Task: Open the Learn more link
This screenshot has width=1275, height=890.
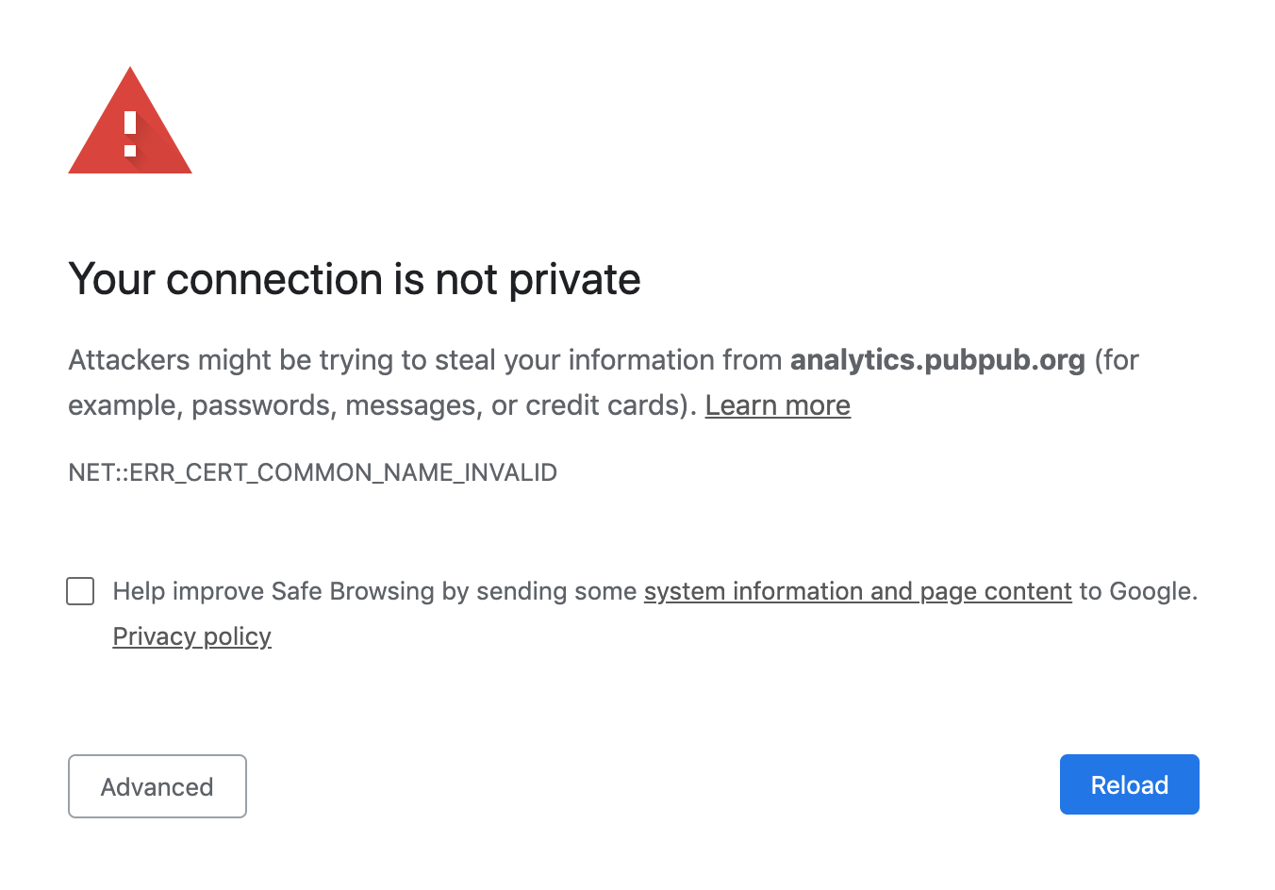Action: 777,404
